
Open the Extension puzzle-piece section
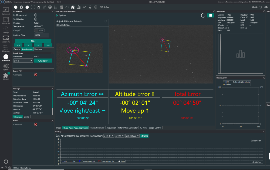[6, 76]
